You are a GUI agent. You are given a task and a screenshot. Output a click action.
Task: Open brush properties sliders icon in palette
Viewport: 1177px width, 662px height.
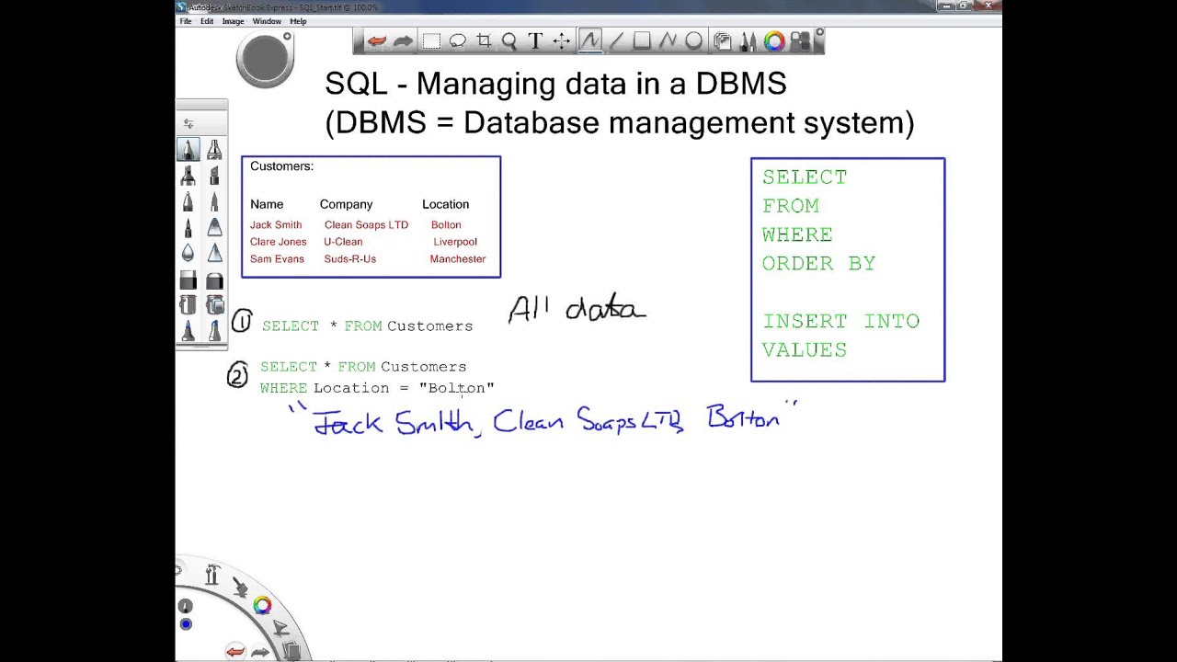click(188, 123)
